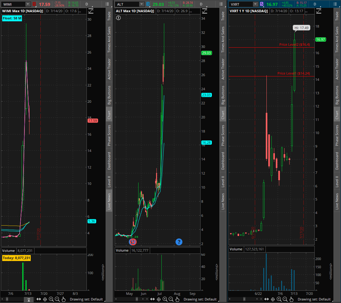Click the blue link color 3 on ALT
The height and width of the screenshot is (303, 341).
tap(148, 4)
